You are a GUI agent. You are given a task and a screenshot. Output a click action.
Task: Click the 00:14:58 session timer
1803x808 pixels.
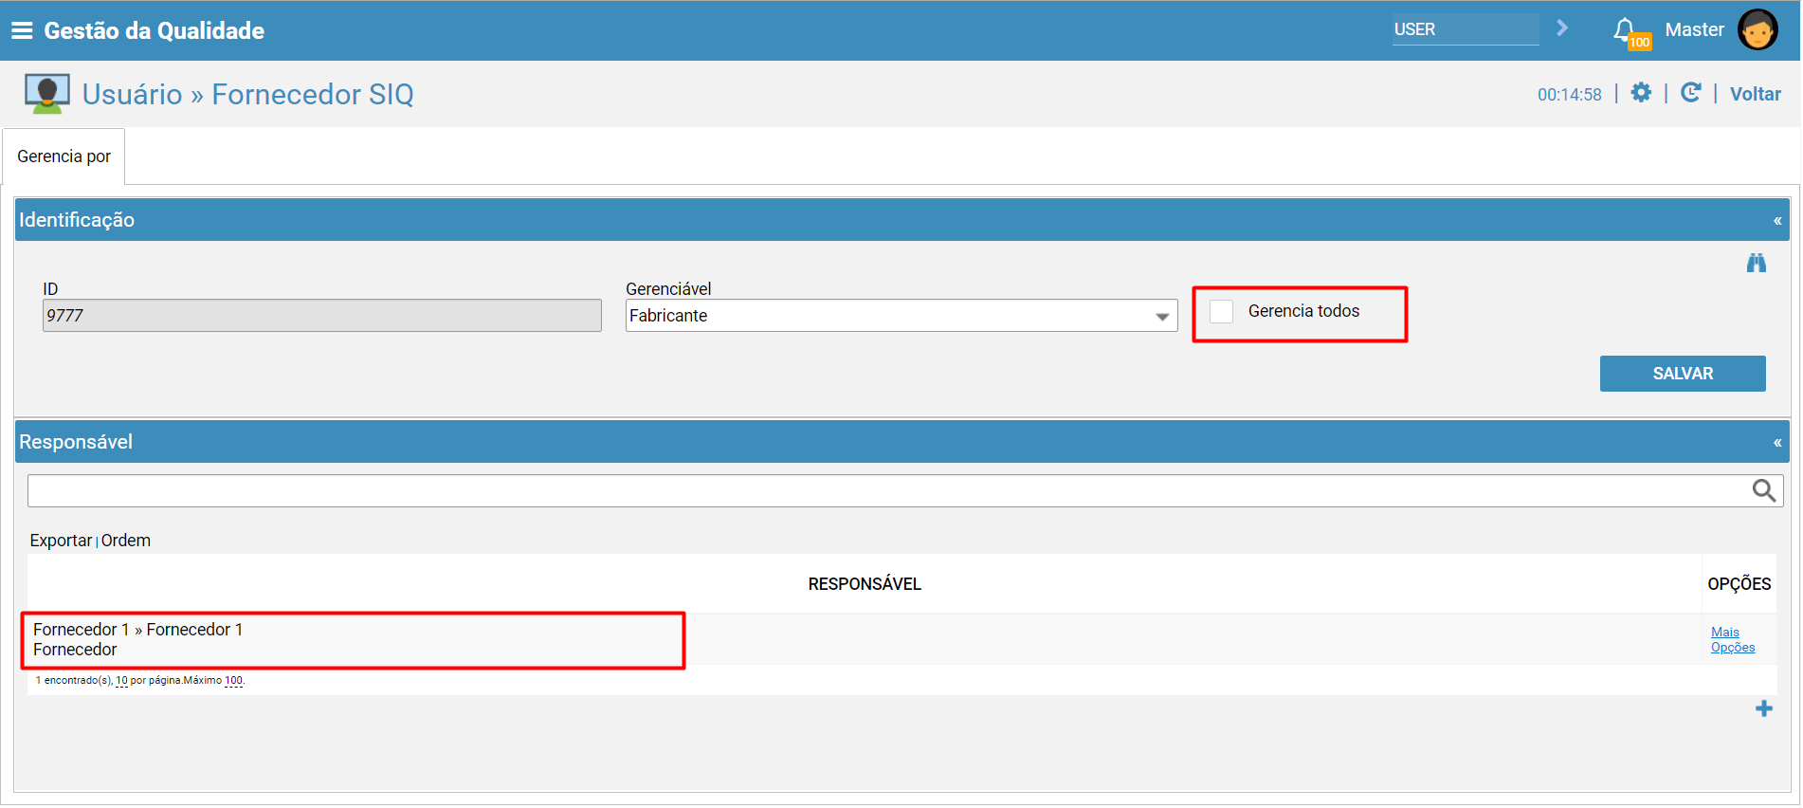(x=1570, y=94)
